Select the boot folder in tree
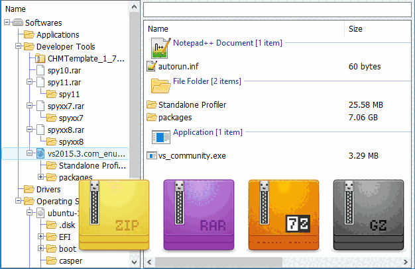415x269 pixels. pos(68,249)
